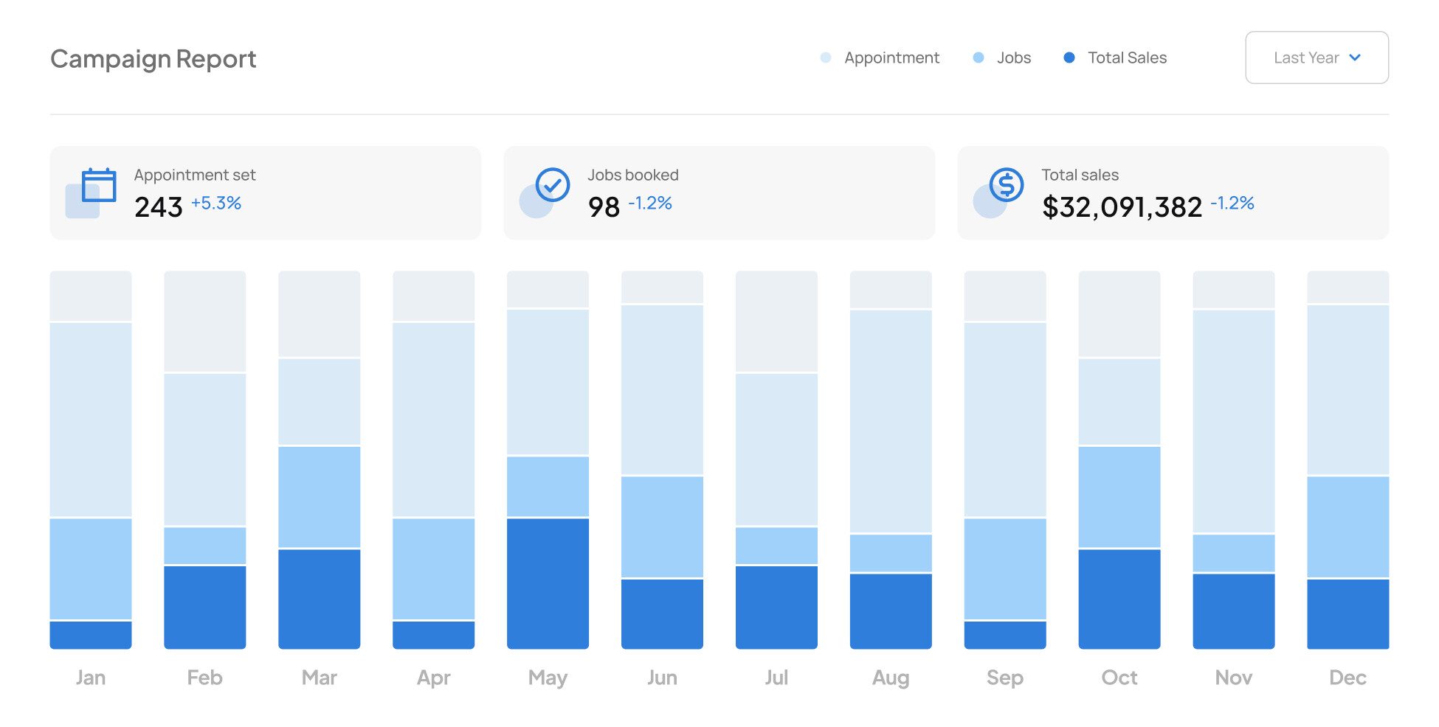Click the Total sales card label
This screenshot has width=1439, height=727.
tap(1080, 175)
